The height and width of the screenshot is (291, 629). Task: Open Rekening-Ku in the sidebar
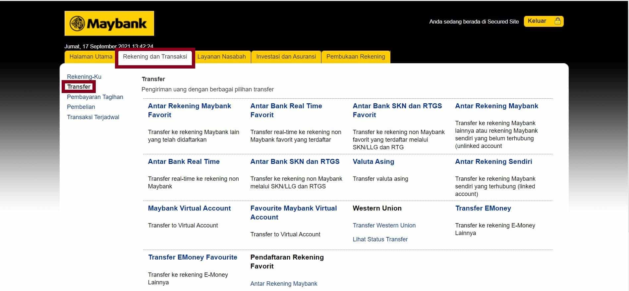[84, 77]
